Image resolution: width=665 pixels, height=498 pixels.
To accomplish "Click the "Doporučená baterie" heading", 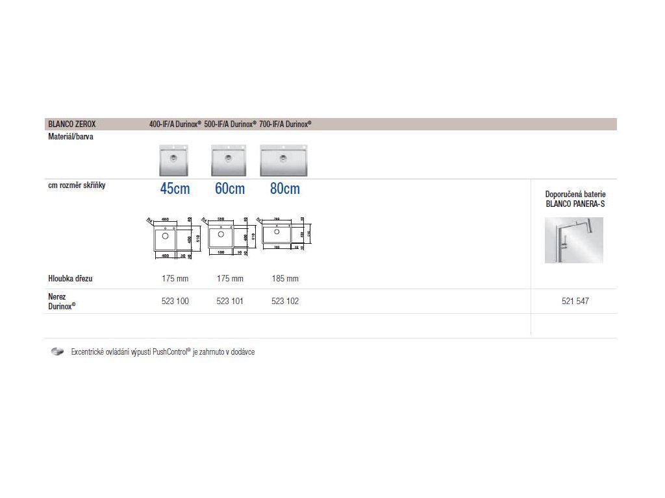I will click(575, 195).
